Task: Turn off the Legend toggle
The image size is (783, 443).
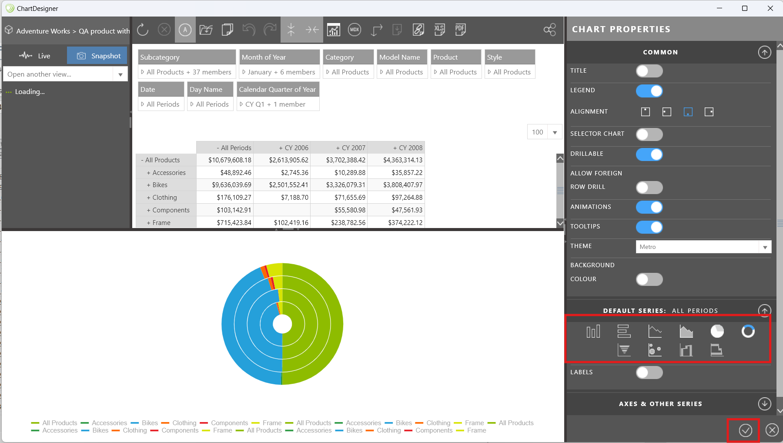Action: coord(649,91)
